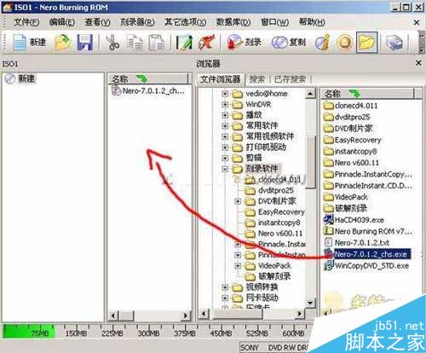Open the 文件(F) menu
Screen dimensions: 426x353
pyautogui.click(x=26, y=22)
